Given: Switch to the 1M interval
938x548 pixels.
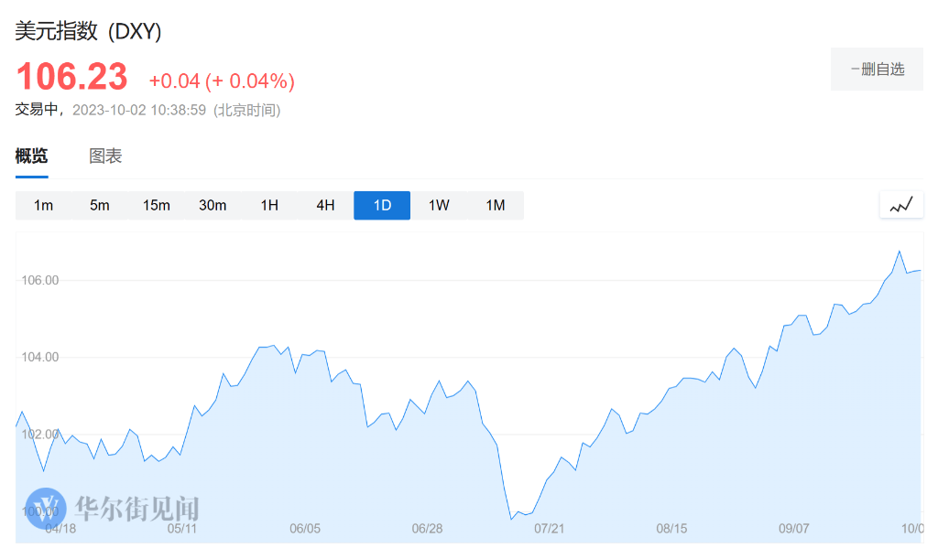Looking at the screenshot, I should [496, 205].
